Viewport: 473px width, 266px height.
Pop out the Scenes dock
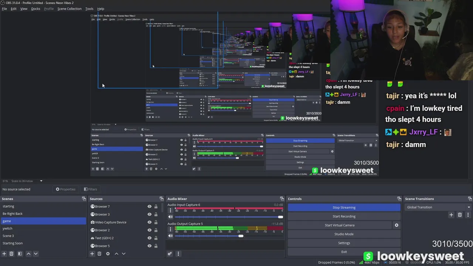[84, 199]
